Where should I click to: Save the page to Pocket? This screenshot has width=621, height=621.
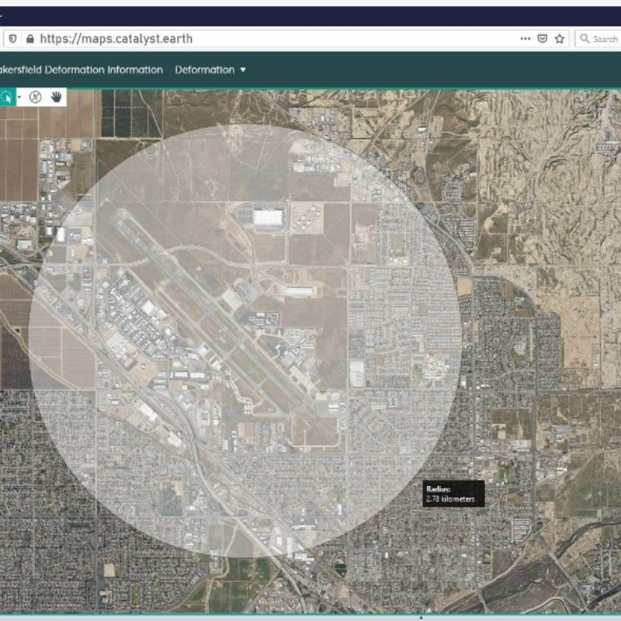click(x=543, y=38)
